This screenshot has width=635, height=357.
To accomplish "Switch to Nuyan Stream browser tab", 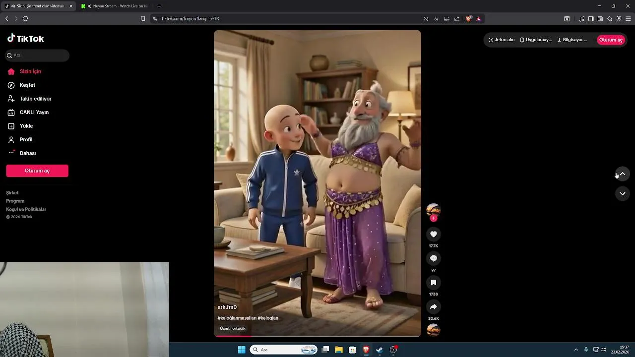I will (x=116, y=6).
